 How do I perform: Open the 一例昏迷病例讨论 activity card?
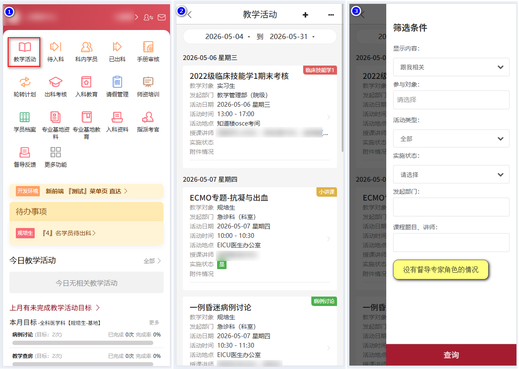click(x=260, y=331)
